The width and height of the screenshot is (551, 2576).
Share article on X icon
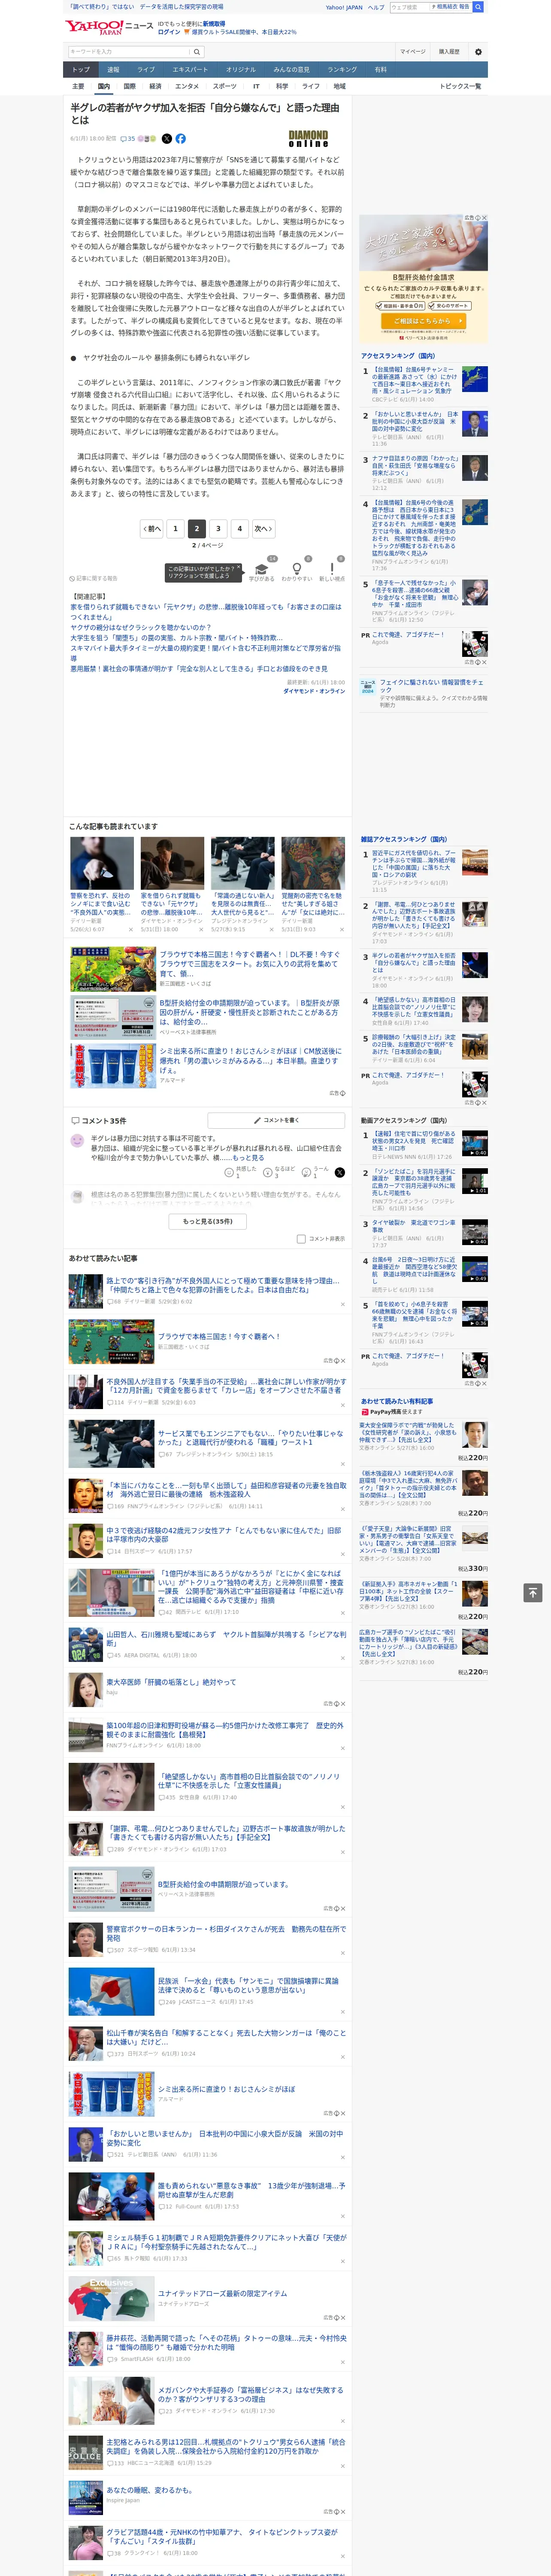pyautogui.click(x=167, y=139)
